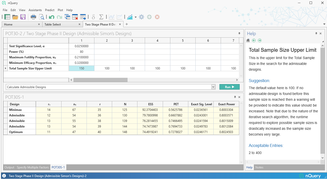The image size is (327, 179).
Task: Expand the plot chart icon dropdown arrow
Action: pos(136,17)
